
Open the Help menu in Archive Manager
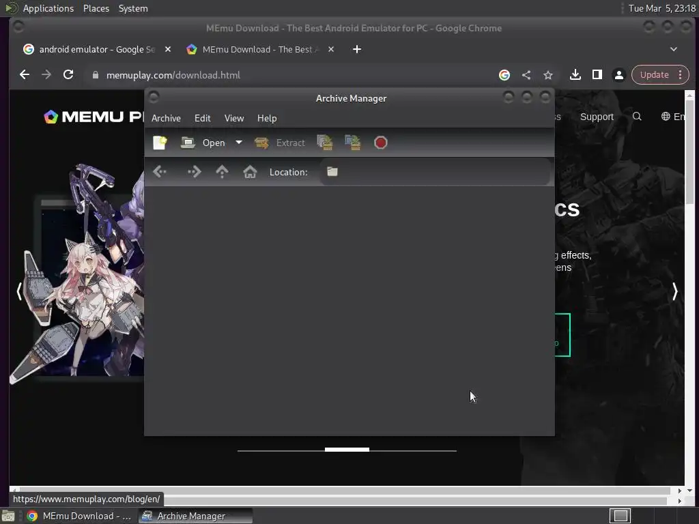tap(267, 118)
